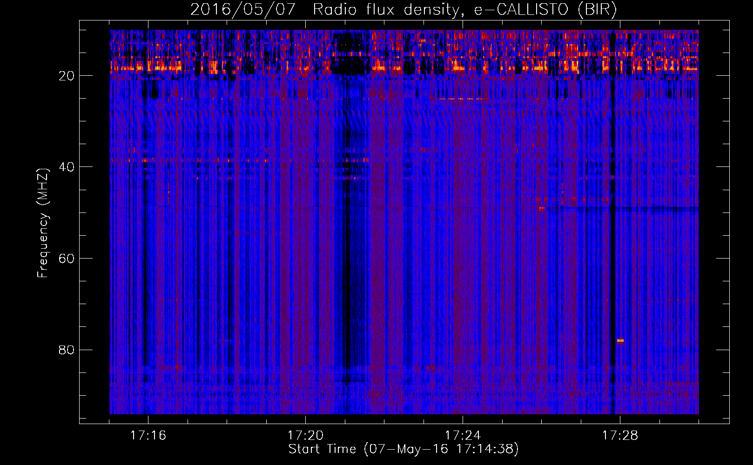Click the 60 frequency tick label

tap(67, 259)
